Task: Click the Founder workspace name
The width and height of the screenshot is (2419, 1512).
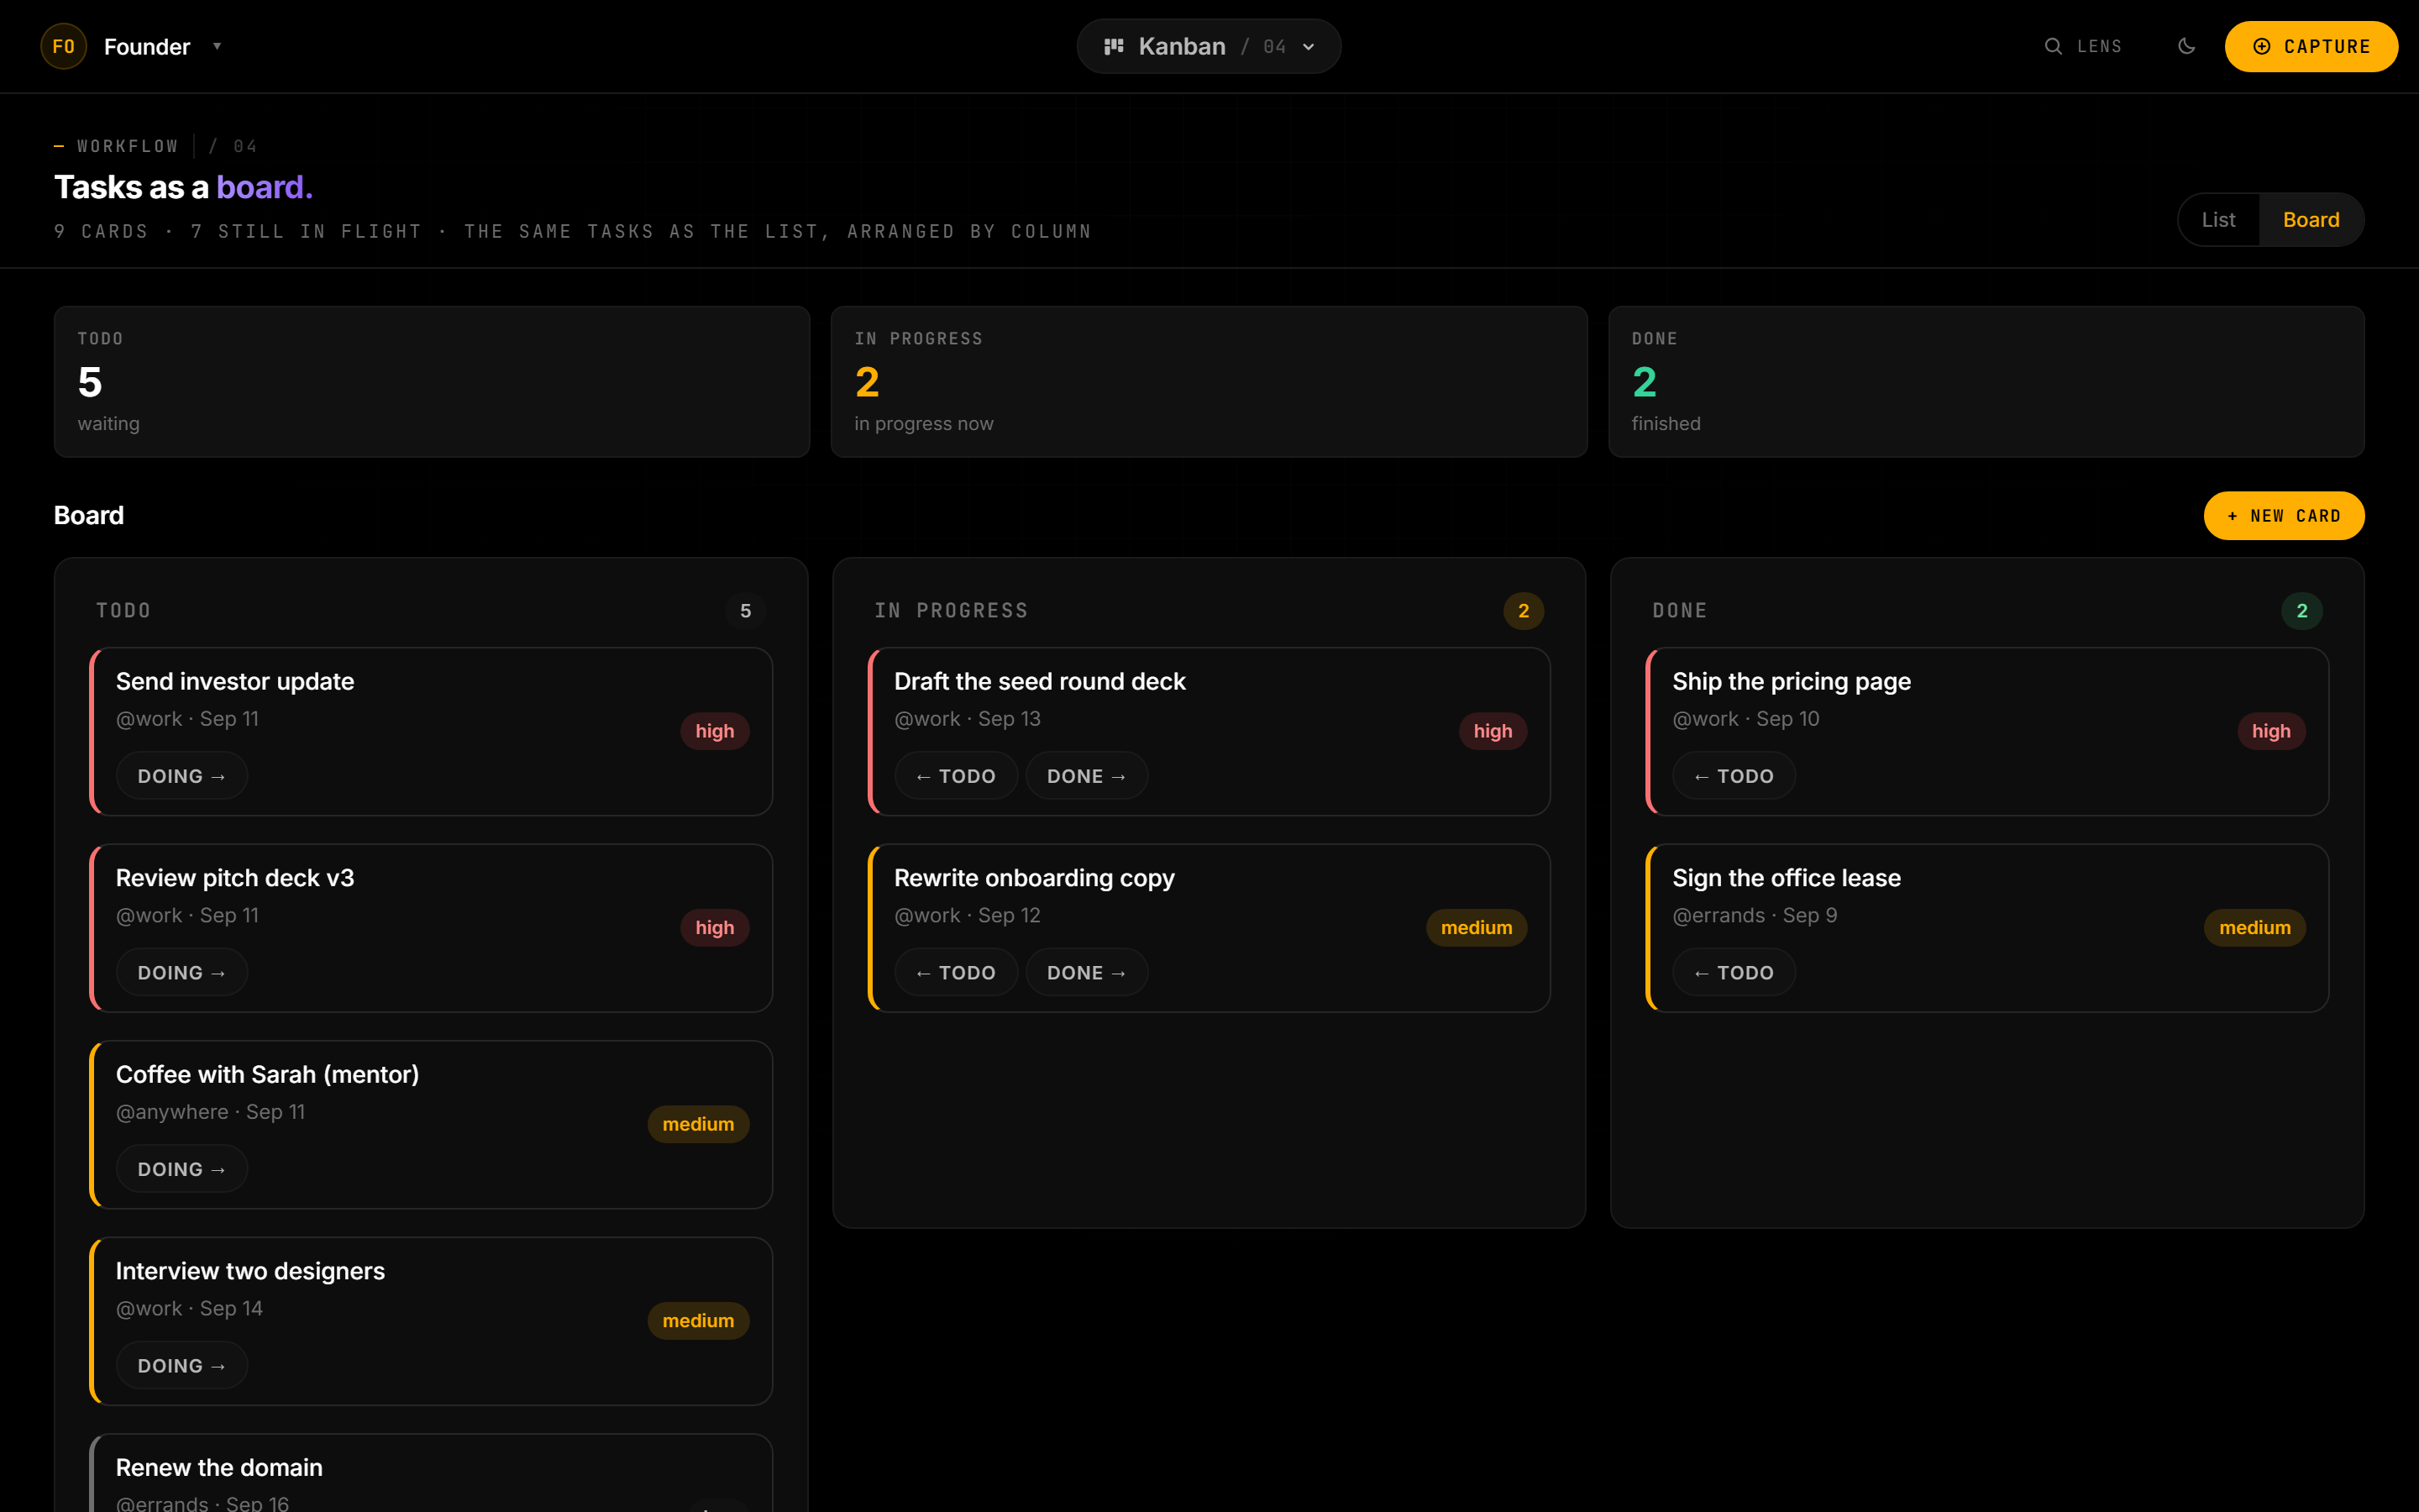Action: coord(147,46)
